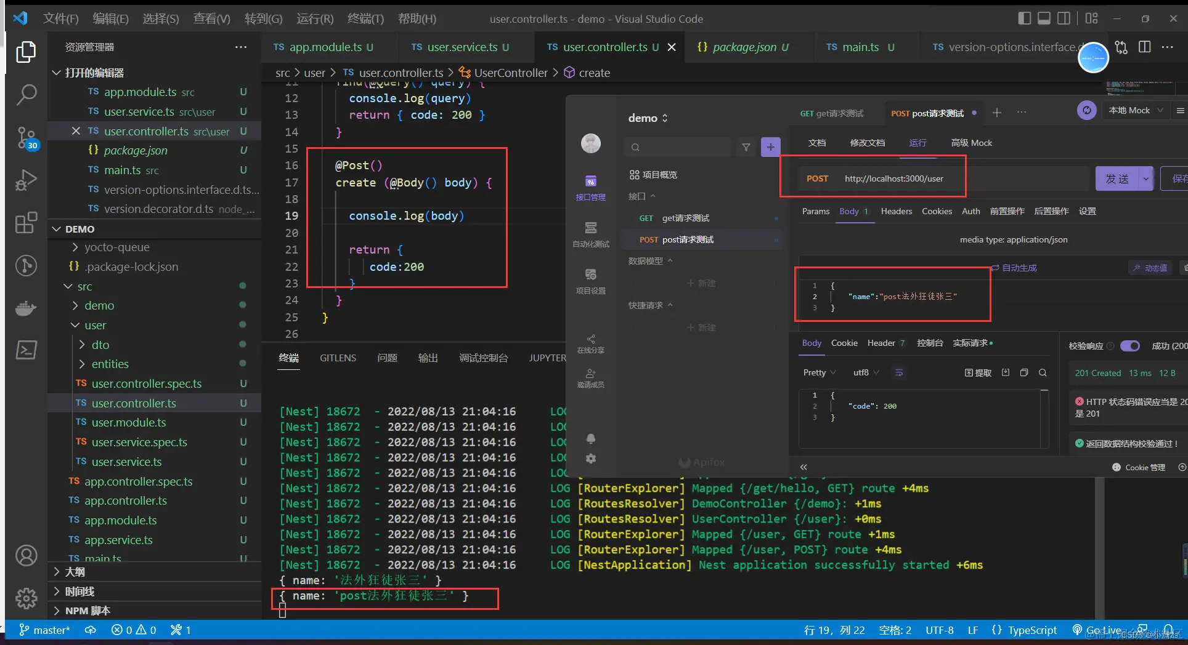Viewport: 1188px width, 645px height.
Task: Open the Accounts icon in activity bar
Action: pos(26,556)
